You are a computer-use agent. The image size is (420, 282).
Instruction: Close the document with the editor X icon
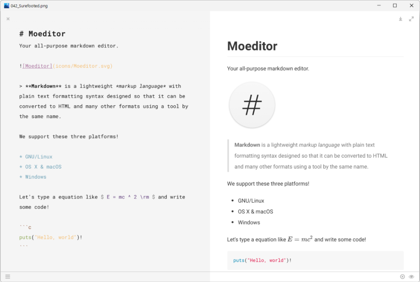coord(8,19)
